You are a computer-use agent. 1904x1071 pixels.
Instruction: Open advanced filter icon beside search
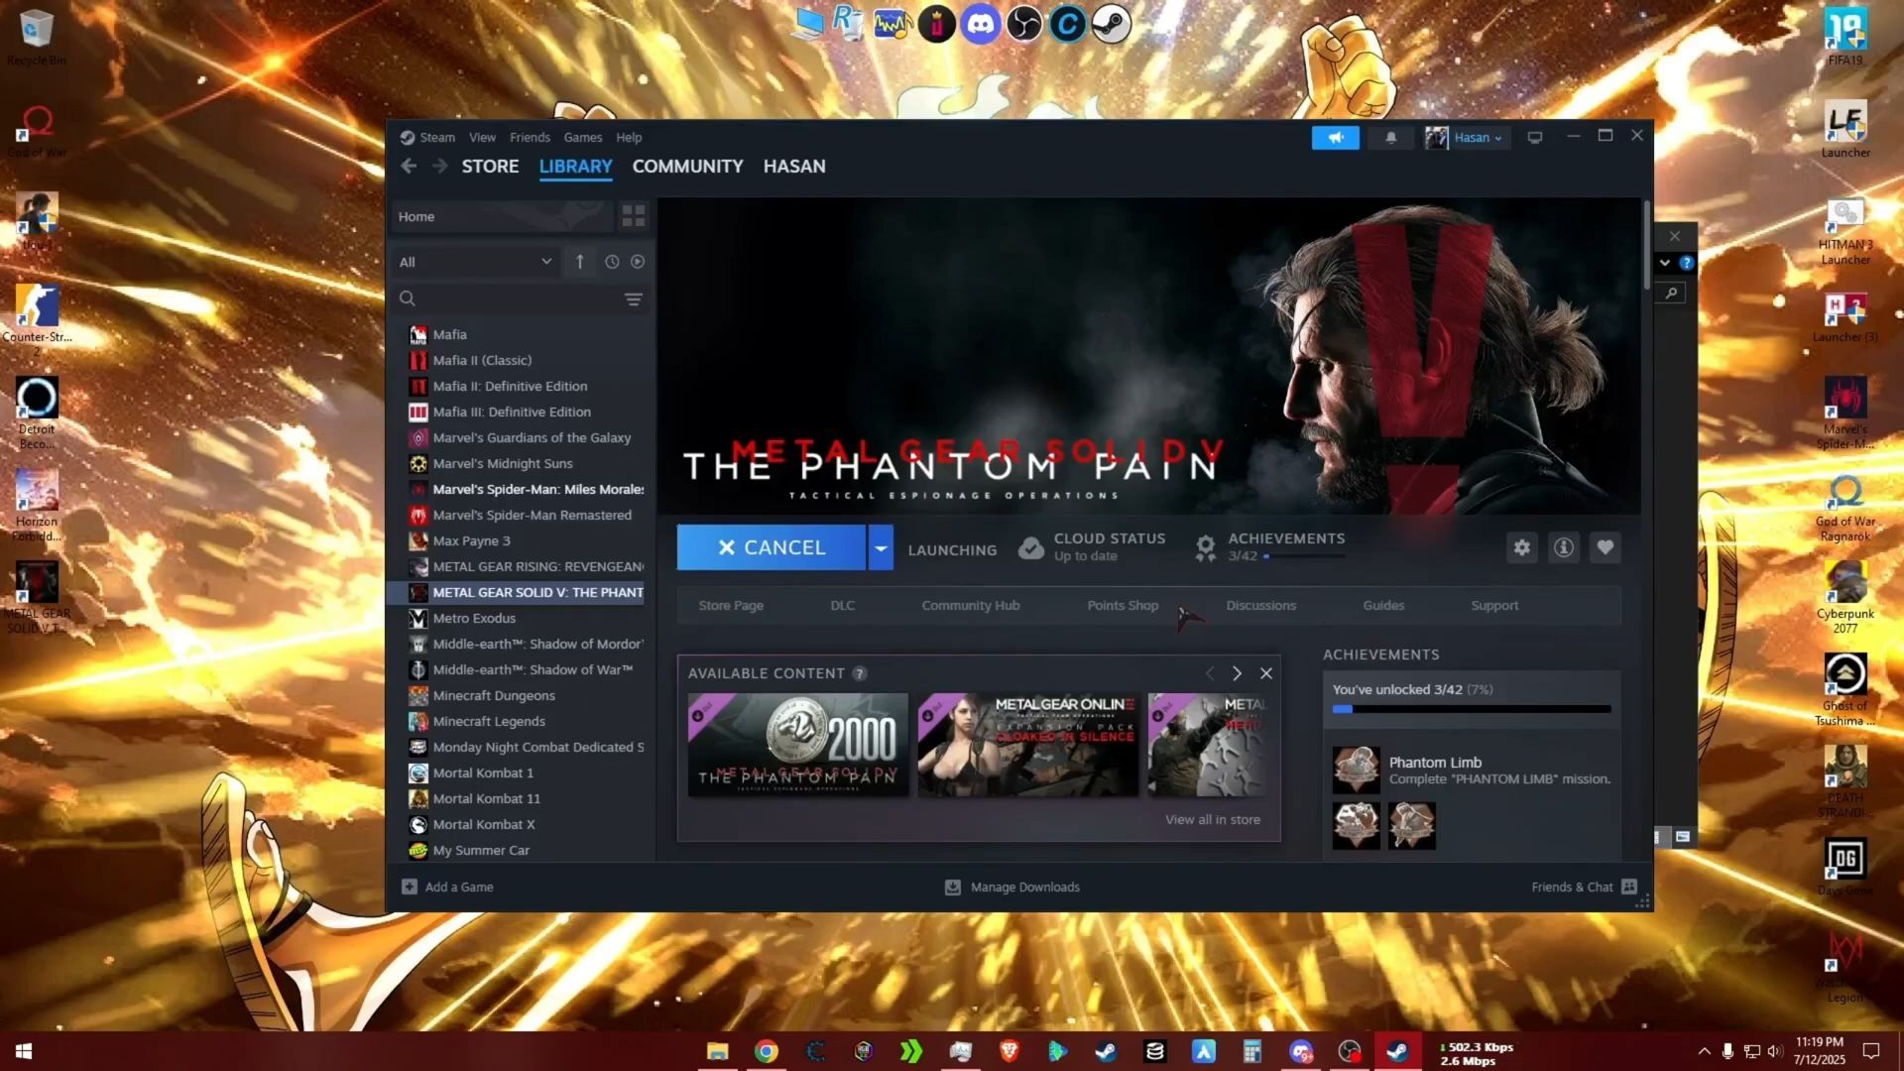[633, 298]
